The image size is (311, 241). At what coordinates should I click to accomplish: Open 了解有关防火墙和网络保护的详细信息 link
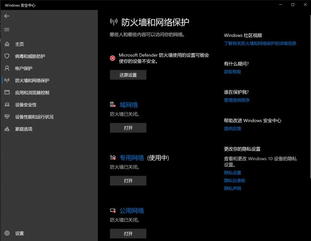260,43
